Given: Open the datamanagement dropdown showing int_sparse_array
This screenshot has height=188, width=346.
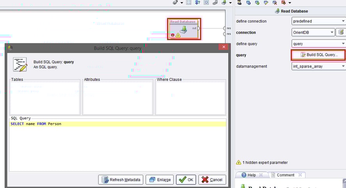Looking at the screenshot, I should (x=319, y=66).
